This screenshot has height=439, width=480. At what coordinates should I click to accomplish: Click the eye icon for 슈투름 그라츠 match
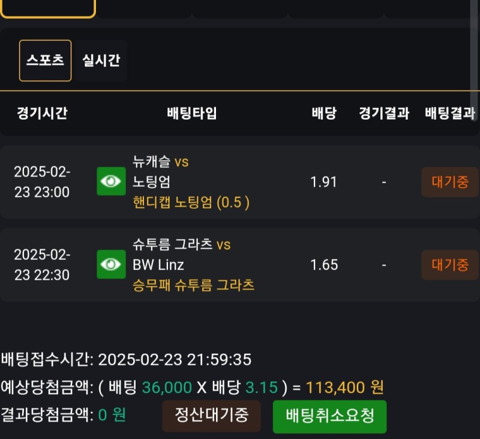(111, 264)
